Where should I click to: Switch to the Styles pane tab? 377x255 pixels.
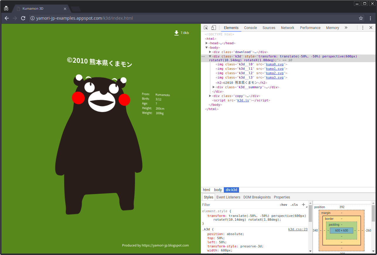[209, 197]
